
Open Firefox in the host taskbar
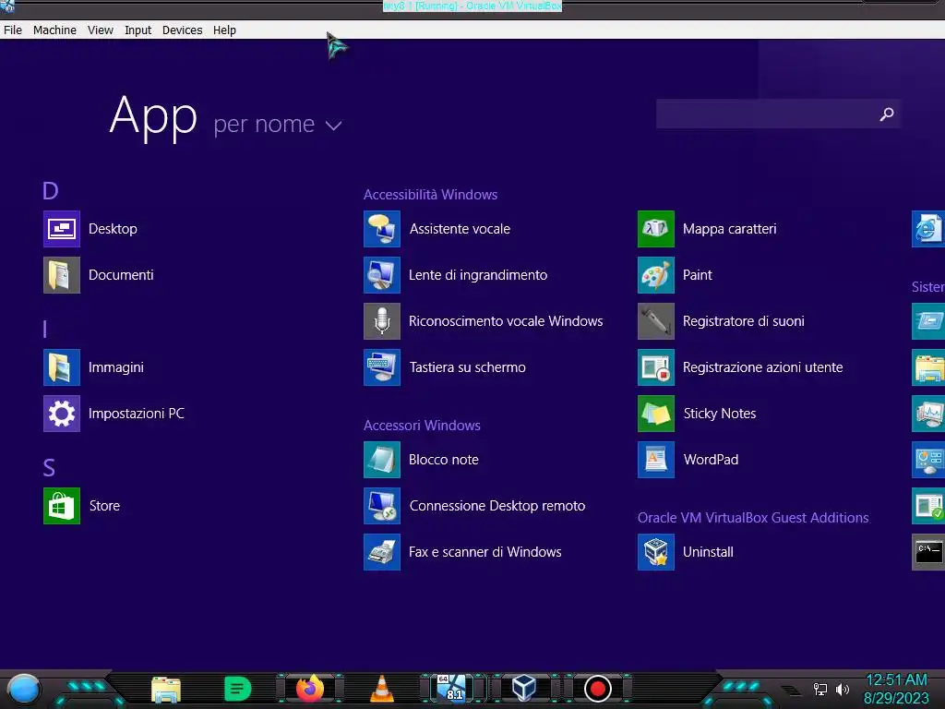[x=310, y=689]
